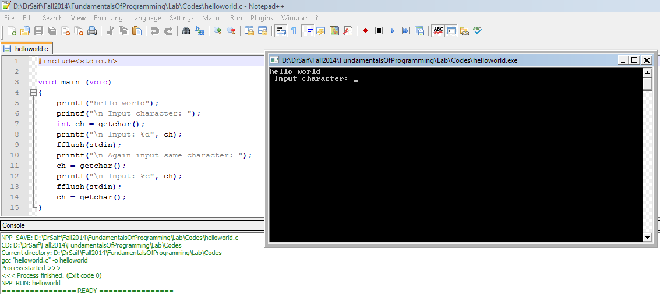Image resolution: width=660 pixels, height=294 pixels.
Task: Open the Document Map toolbar icon
Action: [334, 31]
